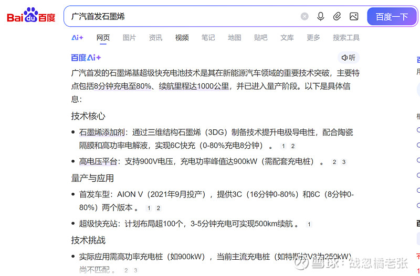Viewport: 420px width, 276px height.
Task: Open image search with the picture icon
Action: point(354,17)
